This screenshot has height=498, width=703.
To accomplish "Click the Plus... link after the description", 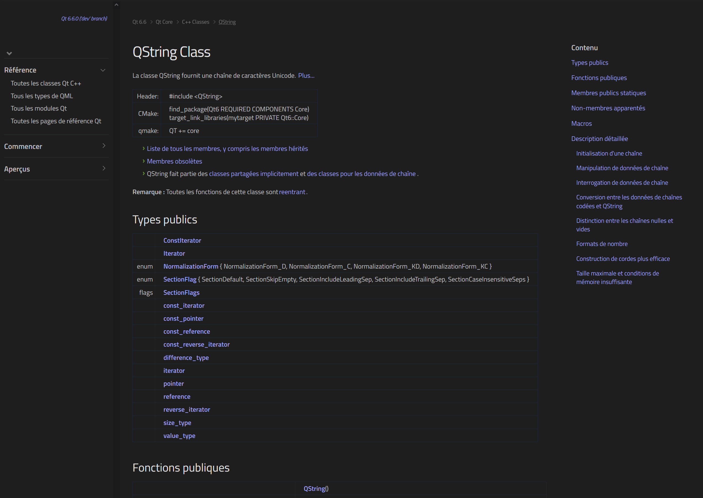I will point(306,76).
